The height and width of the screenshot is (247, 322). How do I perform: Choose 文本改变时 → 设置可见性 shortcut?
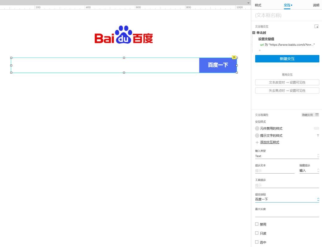click(x=287, y=82)
